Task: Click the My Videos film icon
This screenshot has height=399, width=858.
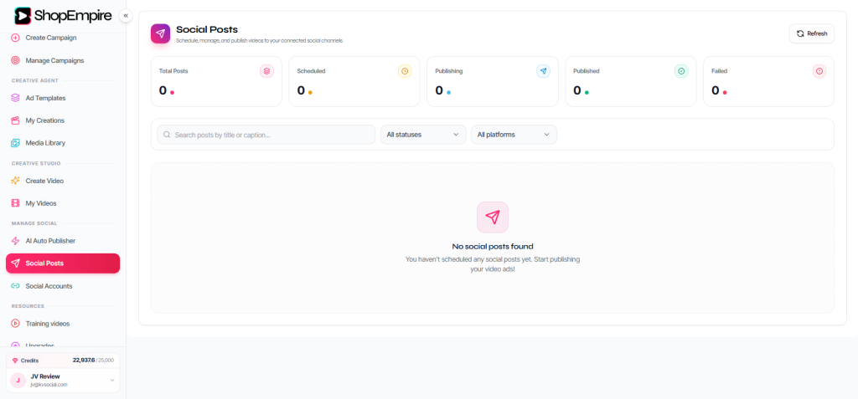Action: (x=15, y=202)
